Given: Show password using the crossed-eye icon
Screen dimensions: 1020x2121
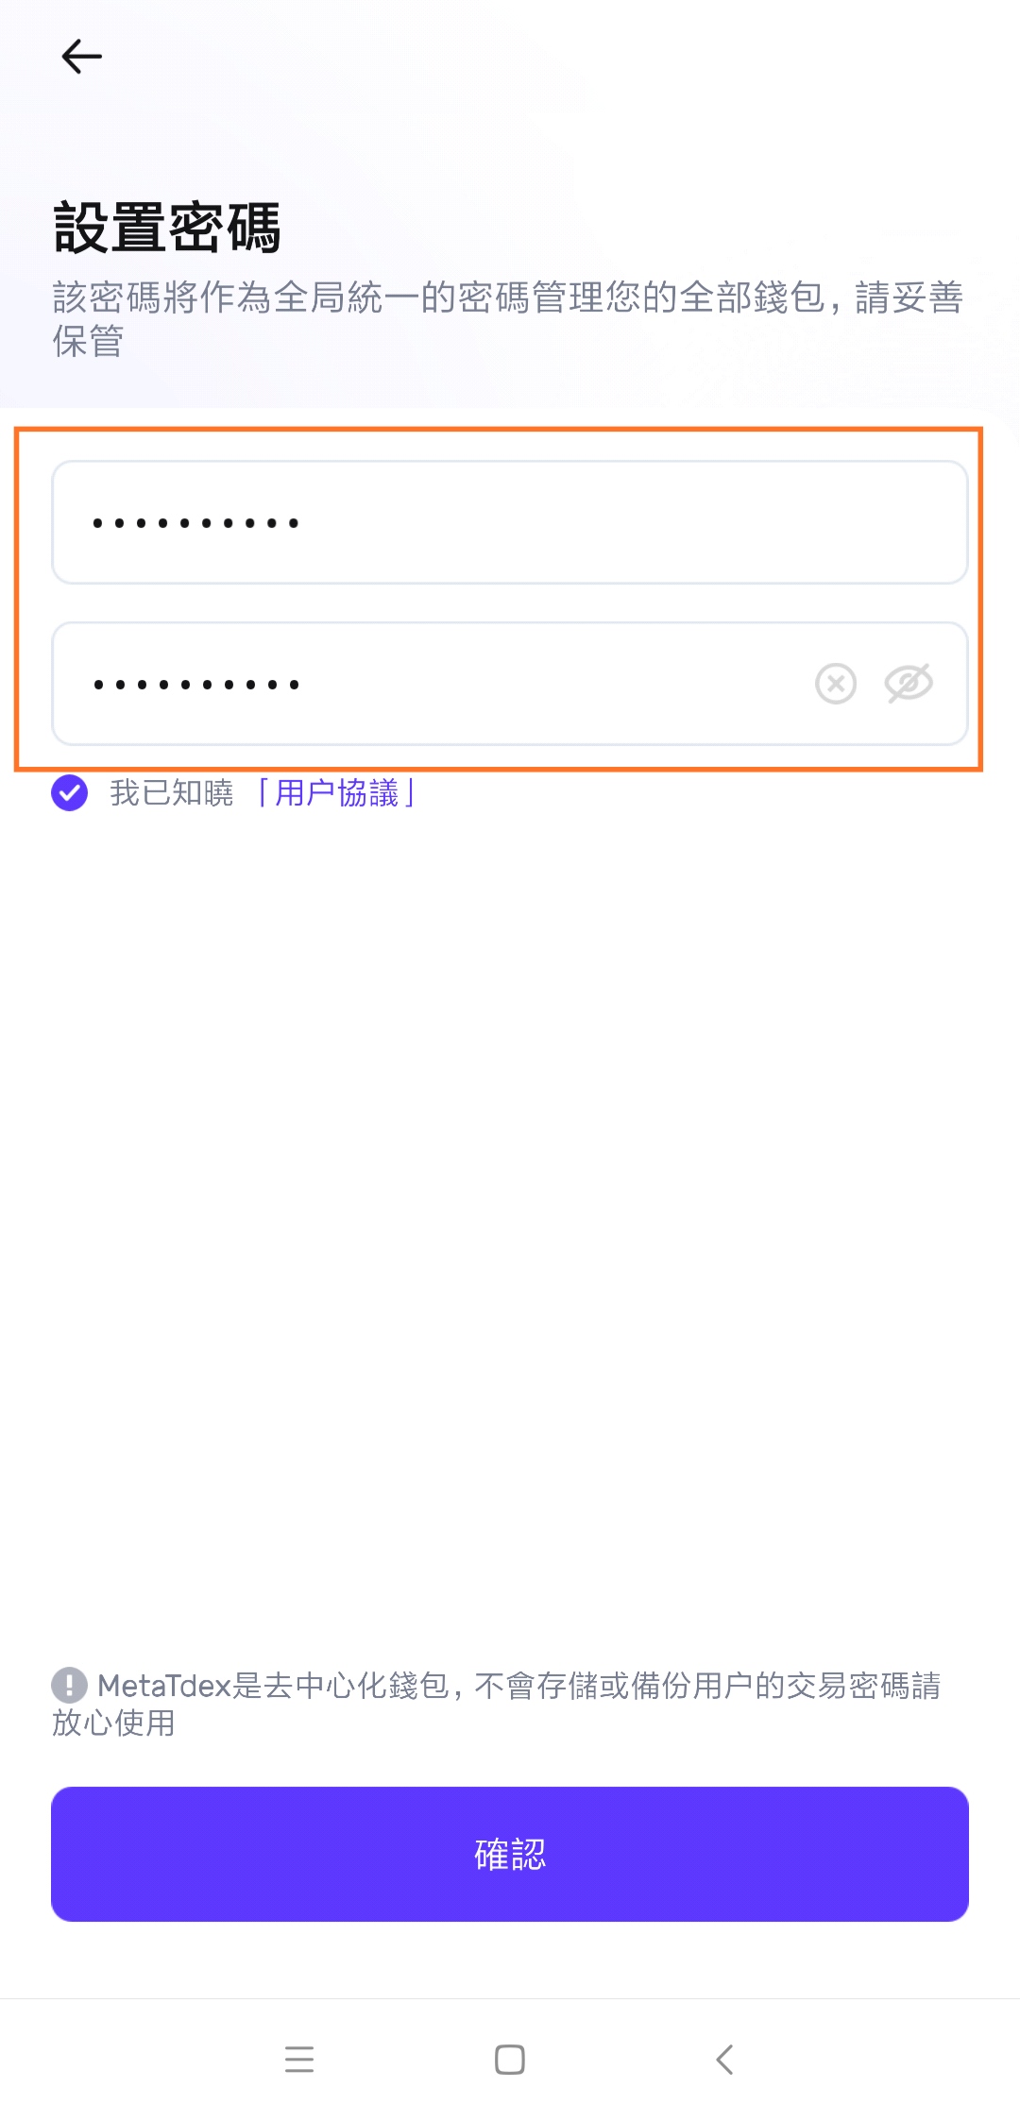Looking at the screenshot, I should click(909, 684).
